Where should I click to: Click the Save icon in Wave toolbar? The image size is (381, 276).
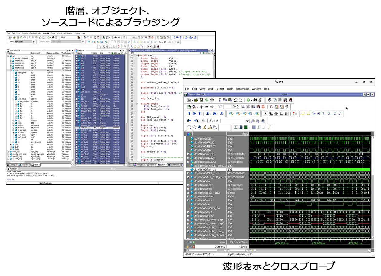[x=201, y=100]
